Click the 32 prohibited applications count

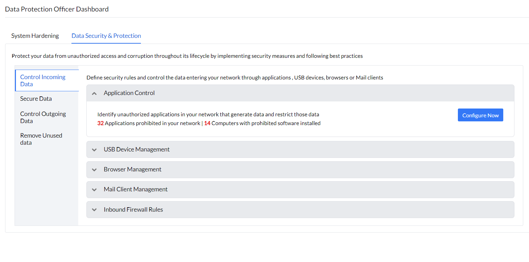[x=100, y=123]
